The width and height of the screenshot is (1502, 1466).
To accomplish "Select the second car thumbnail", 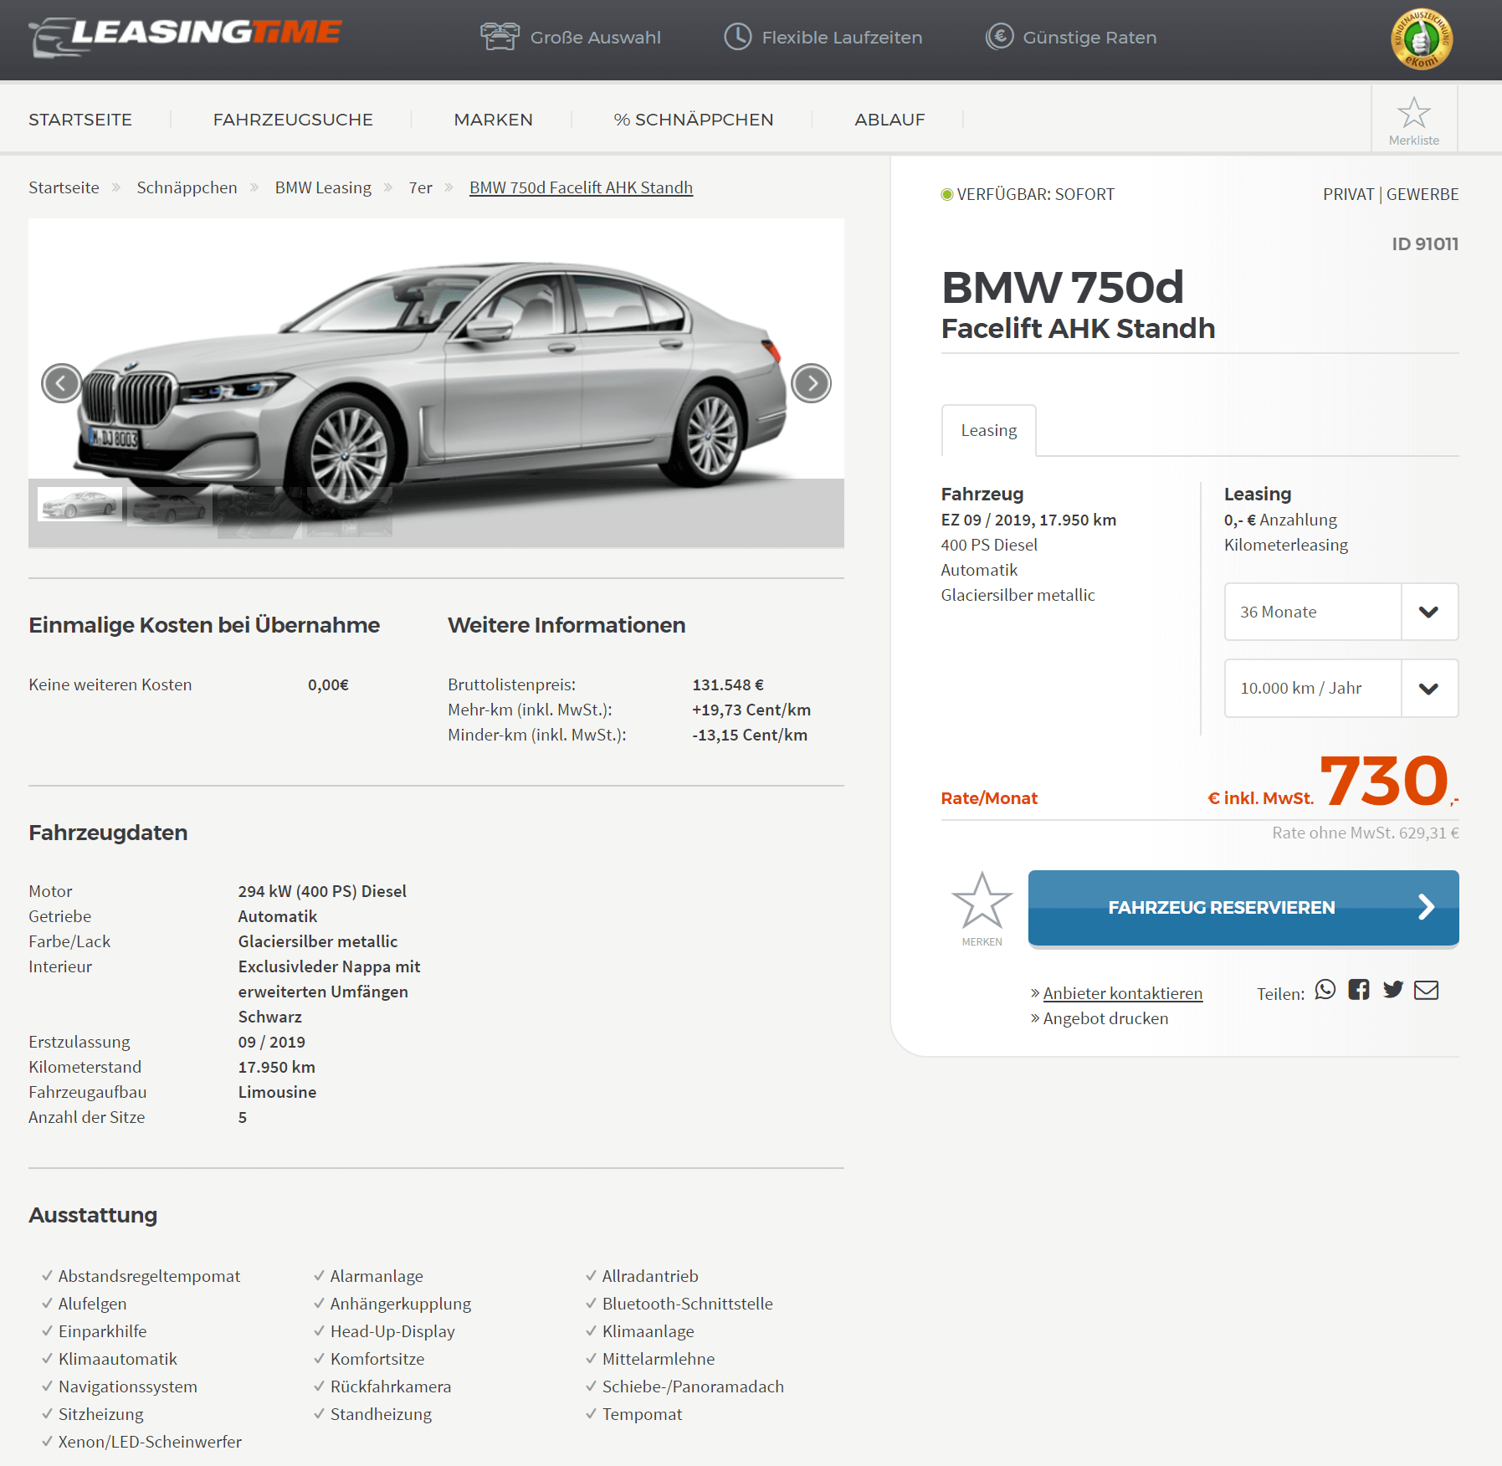I will [x=169, y=508].
